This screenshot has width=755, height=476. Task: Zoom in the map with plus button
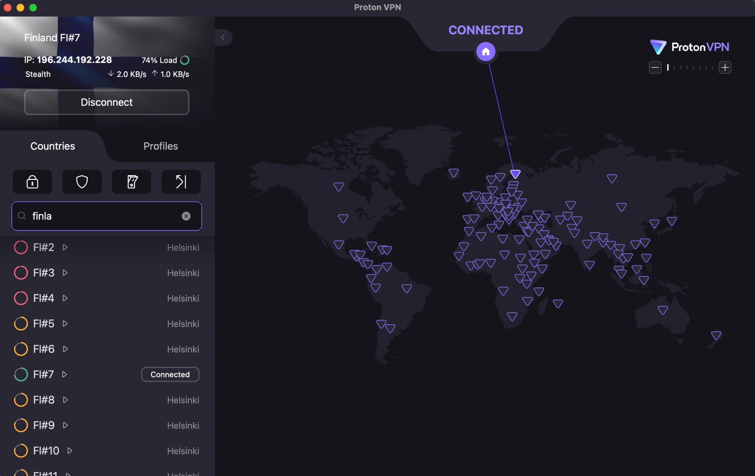click(725, 67)
